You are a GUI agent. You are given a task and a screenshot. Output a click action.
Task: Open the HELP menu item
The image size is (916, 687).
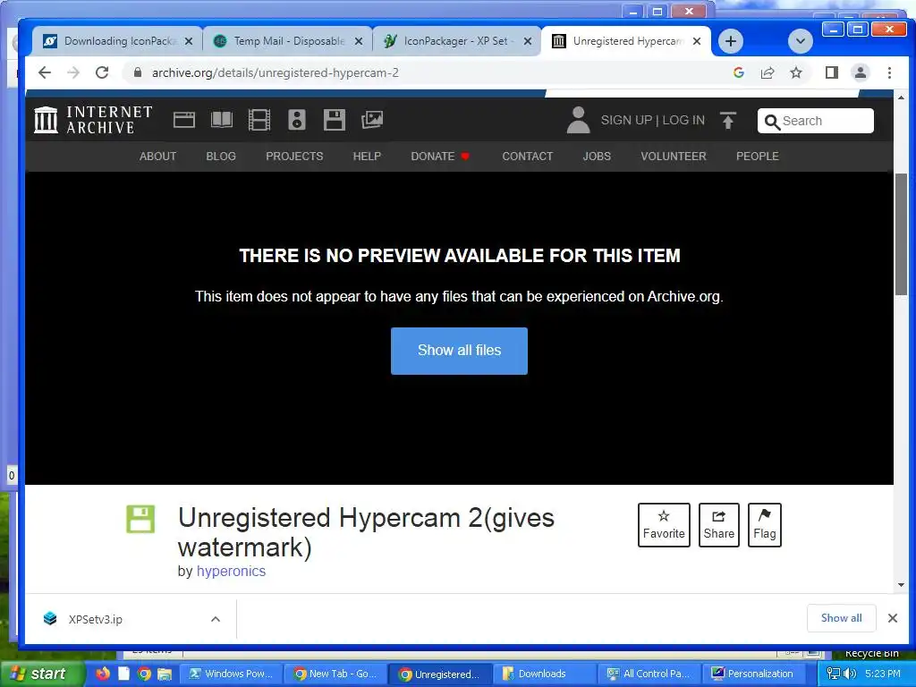pos(367,156)
